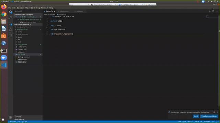Click the Ln, Col cursor position indicator
Viewport: 220px width, 123px height.
click(x=182, y=122)
